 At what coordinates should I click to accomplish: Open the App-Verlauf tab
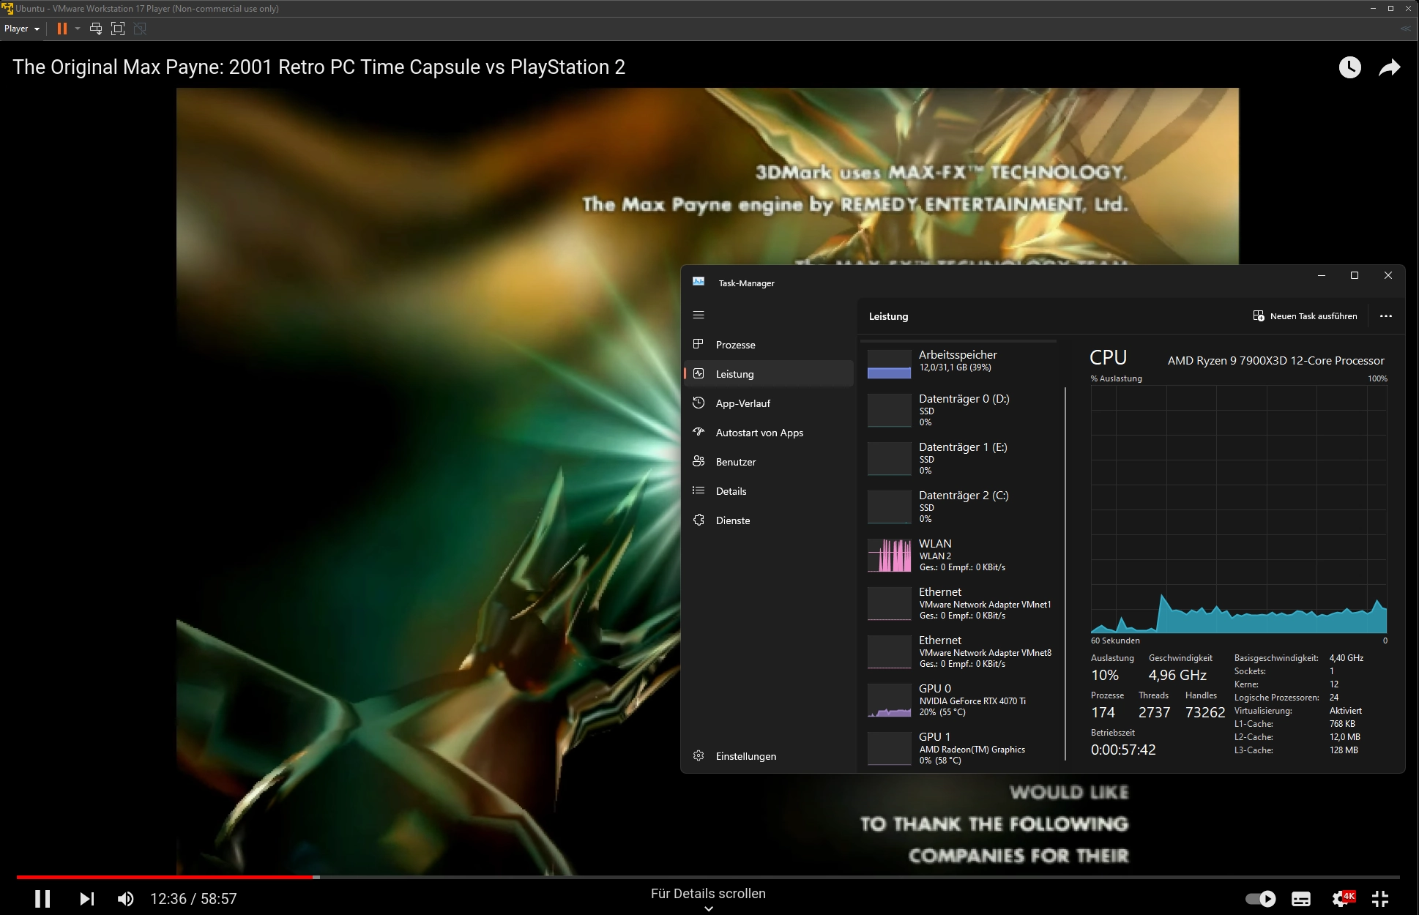[x=769, y=403]
